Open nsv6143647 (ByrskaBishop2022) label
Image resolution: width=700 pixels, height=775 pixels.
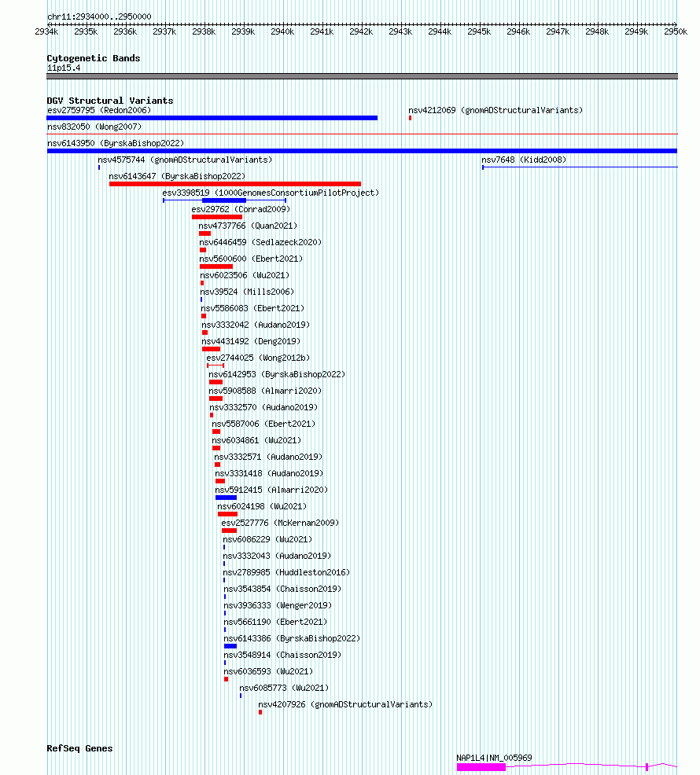pyautogui.click(x=177, y=176)
